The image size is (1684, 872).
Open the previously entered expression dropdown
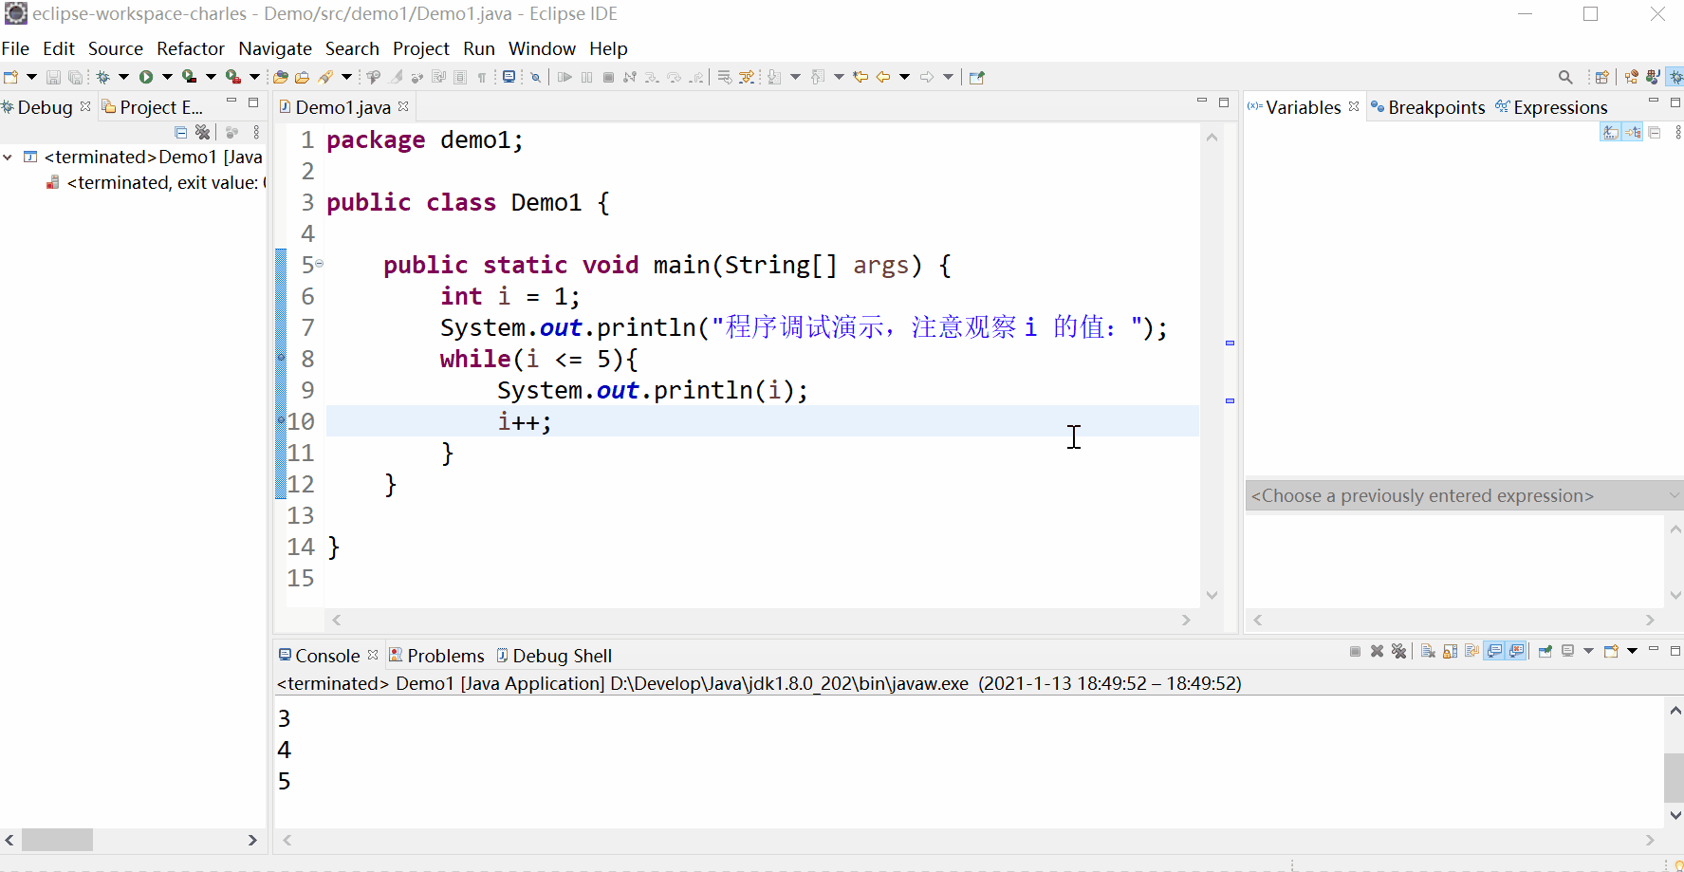[1674, 495]
